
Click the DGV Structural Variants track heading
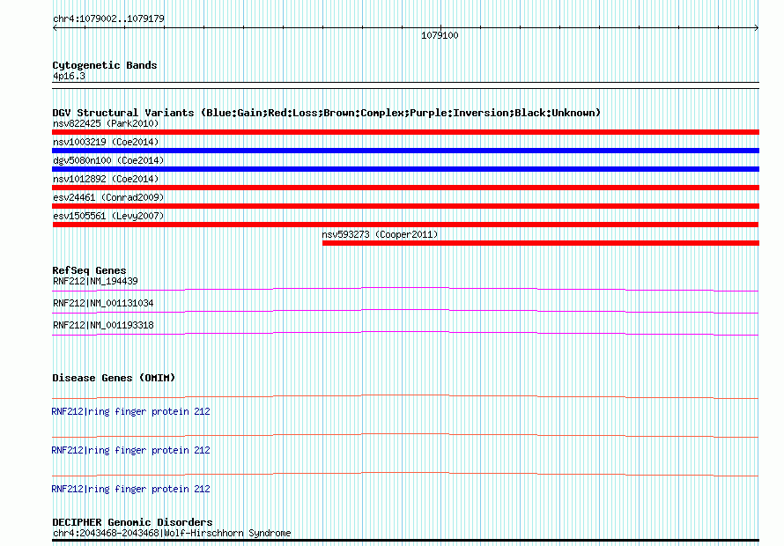(326, 113)
